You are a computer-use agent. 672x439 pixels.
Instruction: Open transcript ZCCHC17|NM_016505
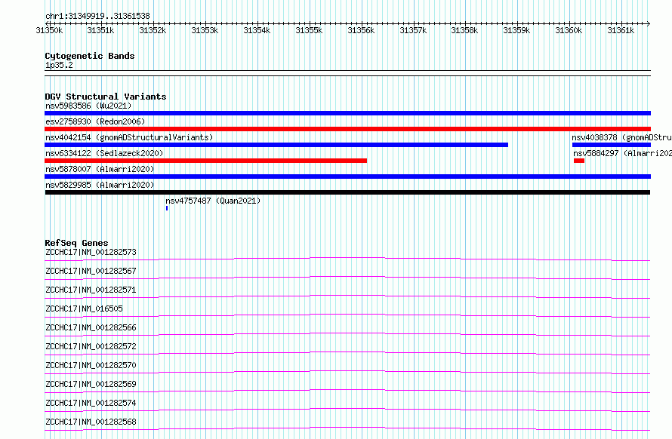[x=84, y=309]
